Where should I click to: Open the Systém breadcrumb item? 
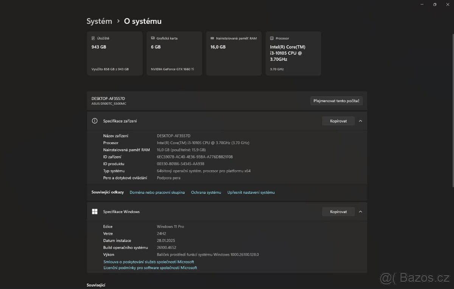[99, 21]
